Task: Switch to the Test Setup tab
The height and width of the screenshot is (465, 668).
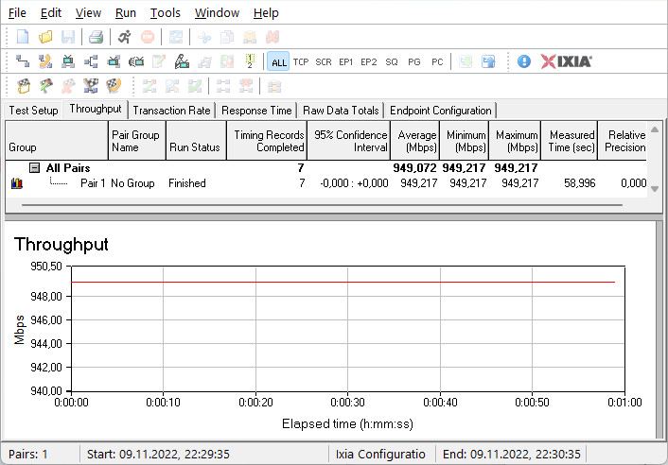Action: 33,111
